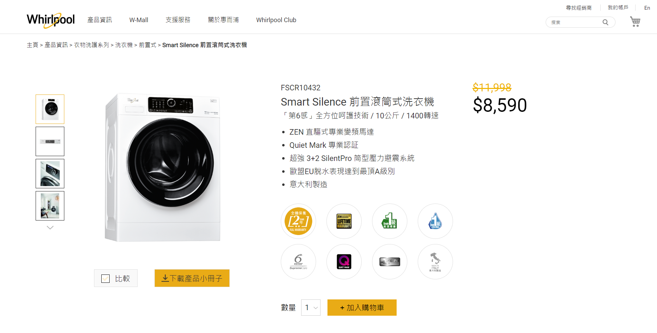This screenshot has width=657, height=333.
Task: Click the 2-year full warranty badge
Action: (x=298, y=221)
